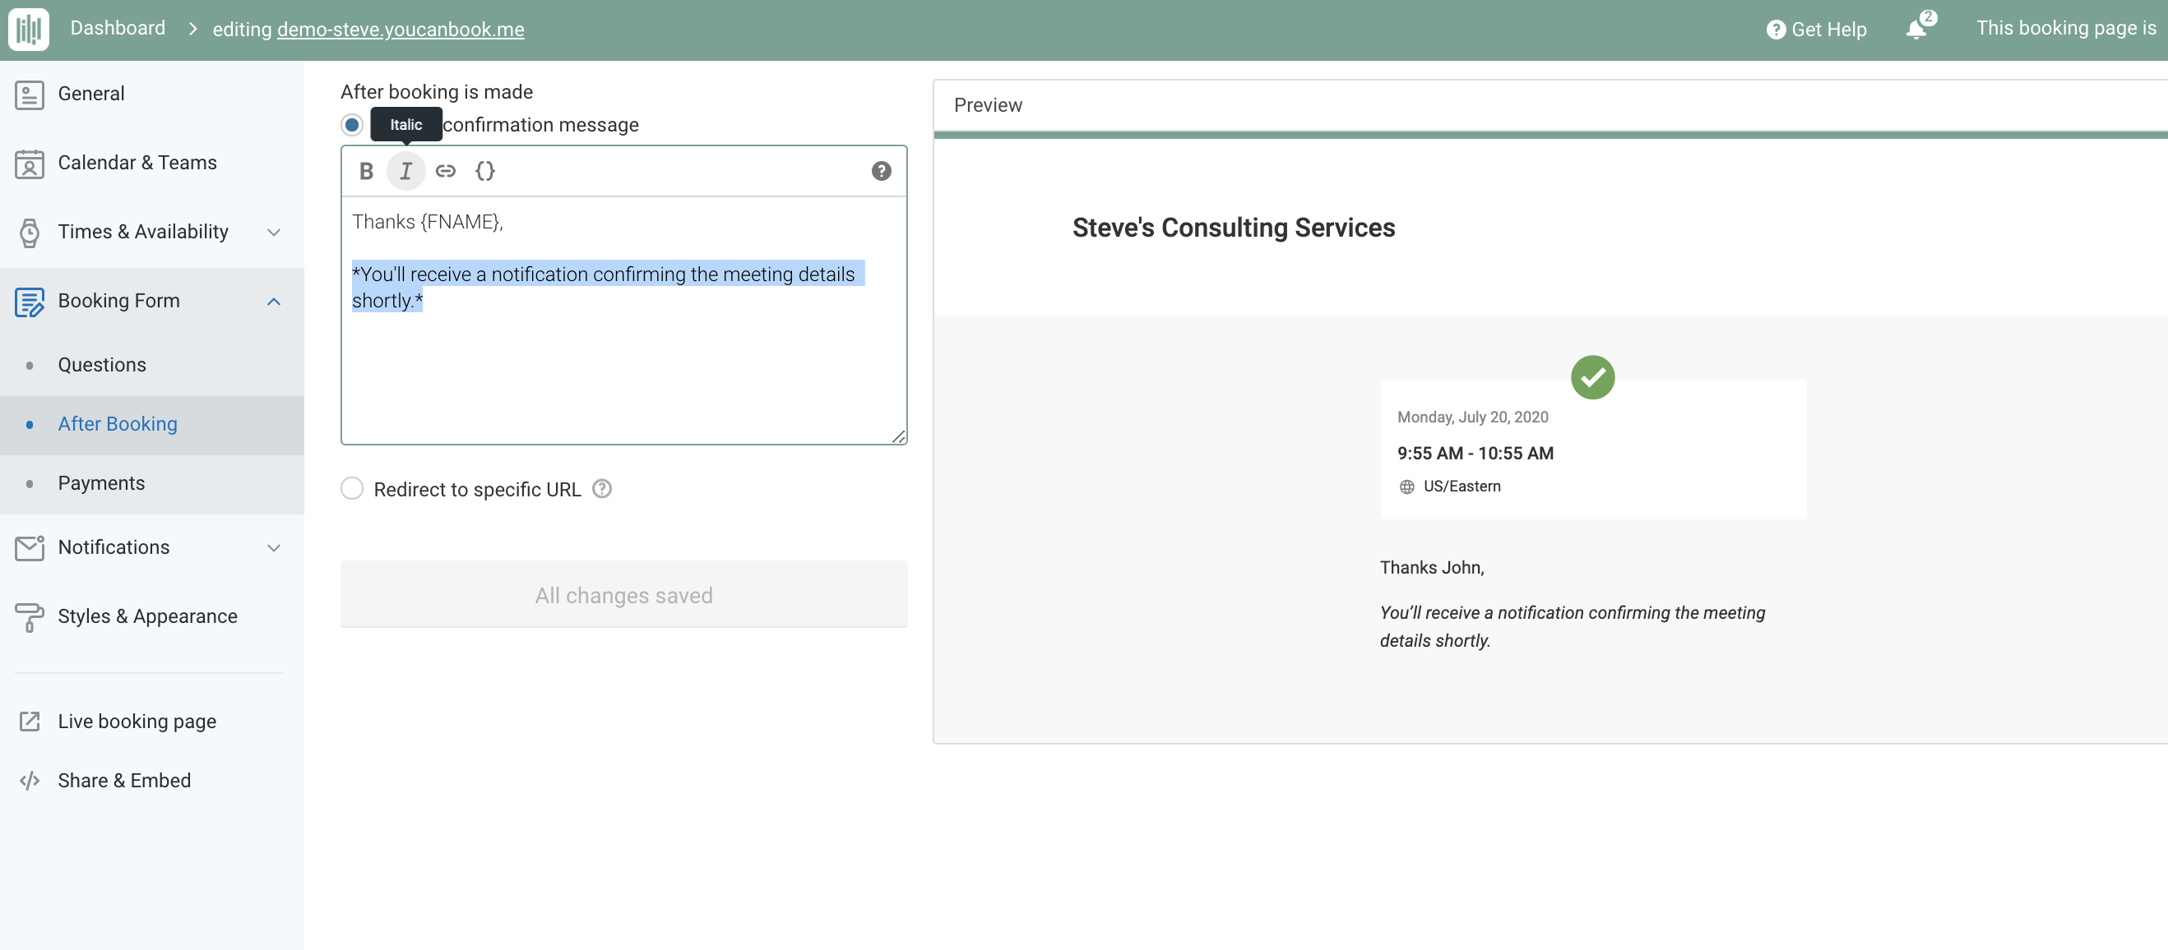Click 'Steve's Consulting Services' preview title
This screenshot has height=950, width=2168.
click(x=1233, y=228)
